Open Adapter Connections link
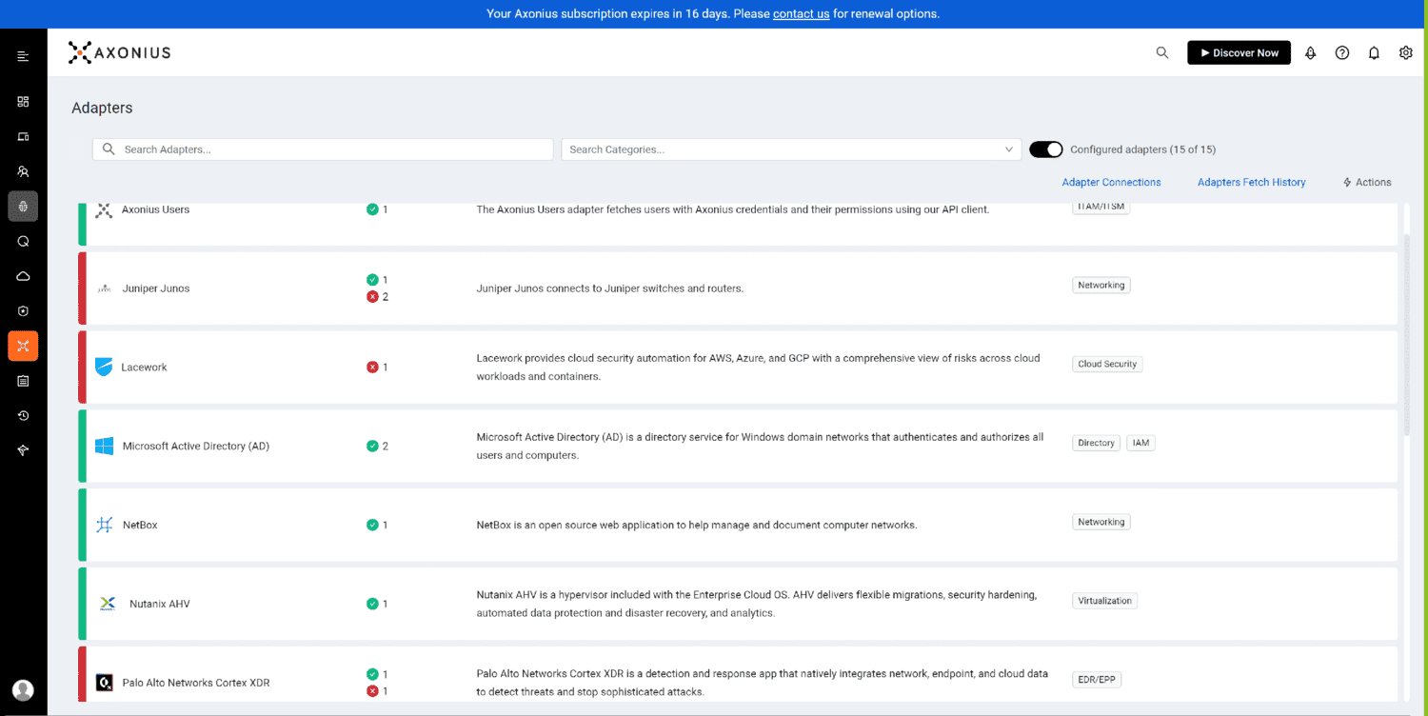This screenshot has height=716, width=1428. coord(1111,182)
